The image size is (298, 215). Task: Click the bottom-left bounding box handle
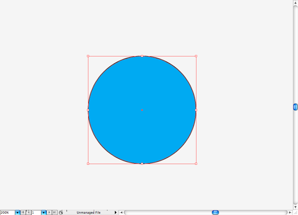click(88, 164)
